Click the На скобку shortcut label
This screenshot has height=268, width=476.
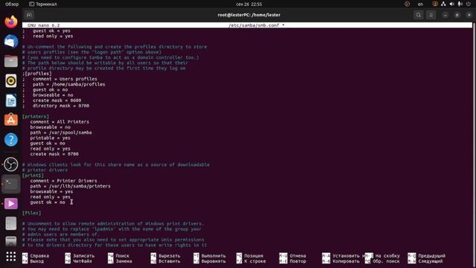point(387,256)
